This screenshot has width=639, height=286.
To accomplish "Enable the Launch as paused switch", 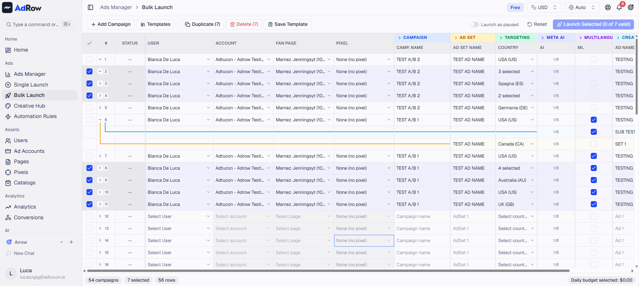I will click(474, 24).
